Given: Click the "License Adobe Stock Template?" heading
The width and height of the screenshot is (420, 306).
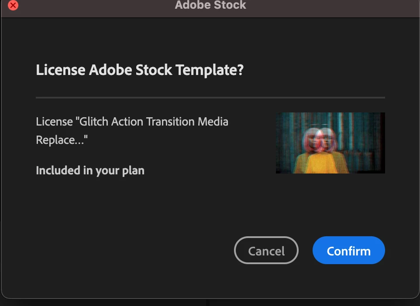Looking at the screenshot, I should (x=140, y=70).
